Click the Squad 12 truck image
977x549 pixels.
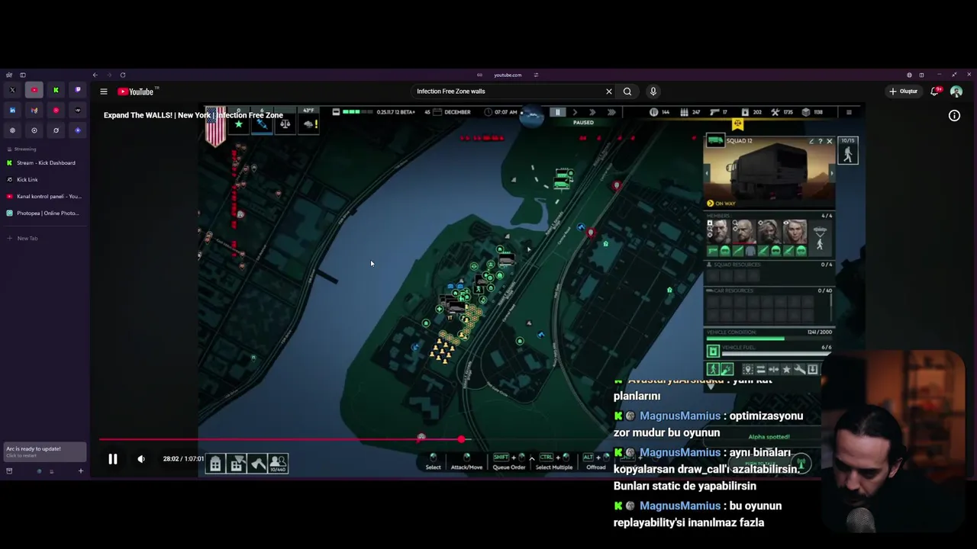tap(769, 172)
